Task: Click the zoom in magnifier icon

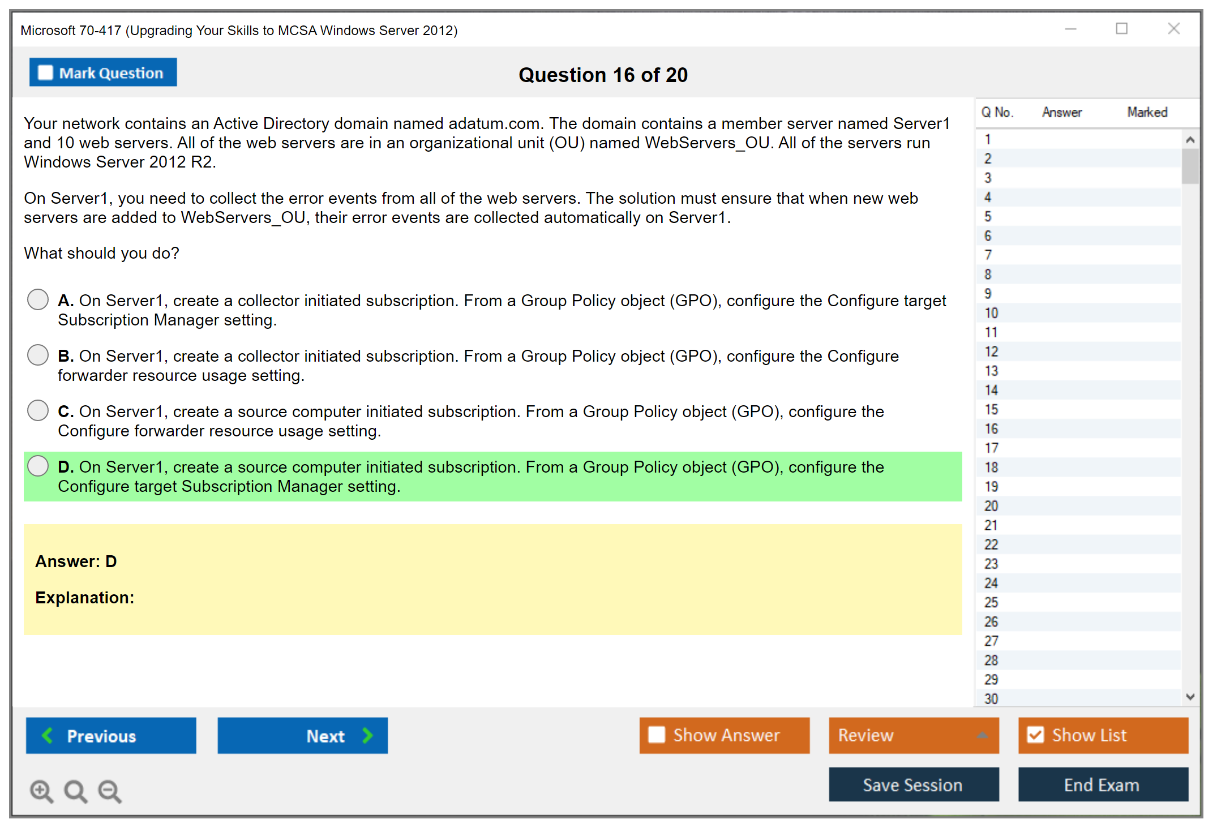Action: click(x=41, y=791)
